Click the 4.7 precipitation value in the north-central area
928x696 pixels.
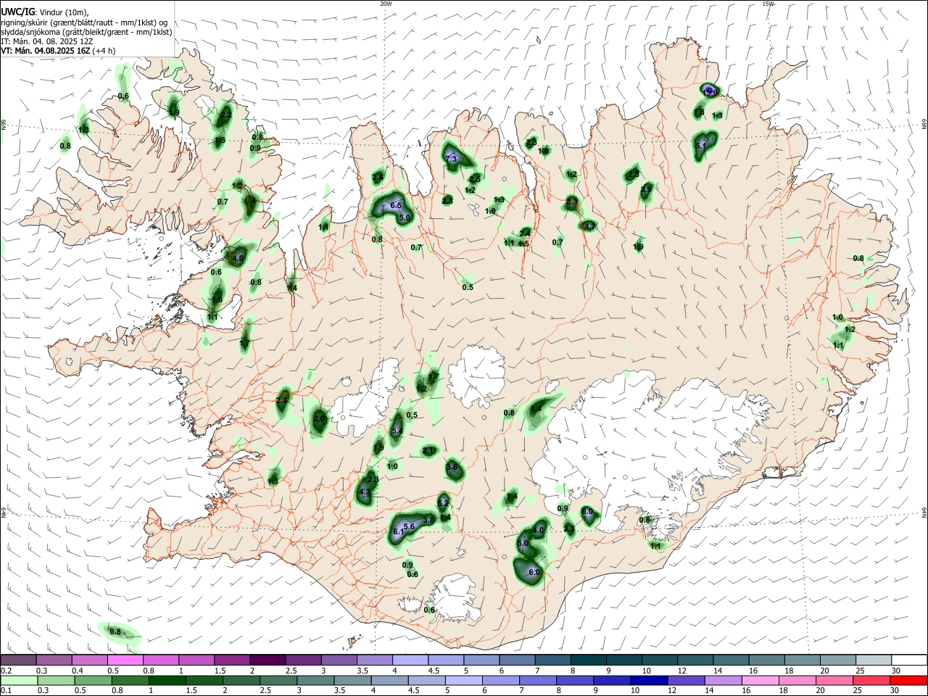pos(590,227)
